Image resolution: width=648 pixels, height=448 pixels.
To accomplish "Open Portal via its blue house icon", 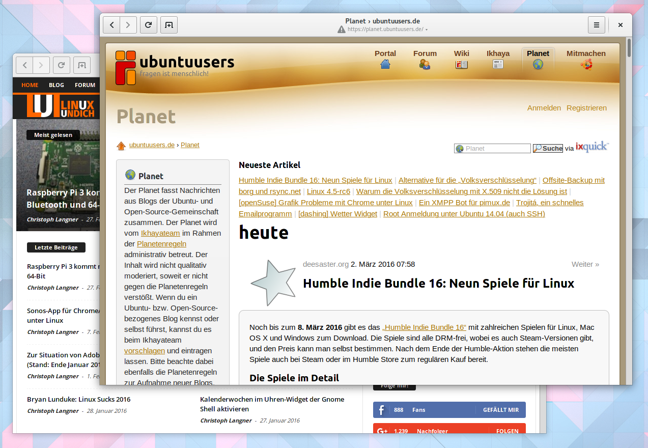I will (385, 64).
